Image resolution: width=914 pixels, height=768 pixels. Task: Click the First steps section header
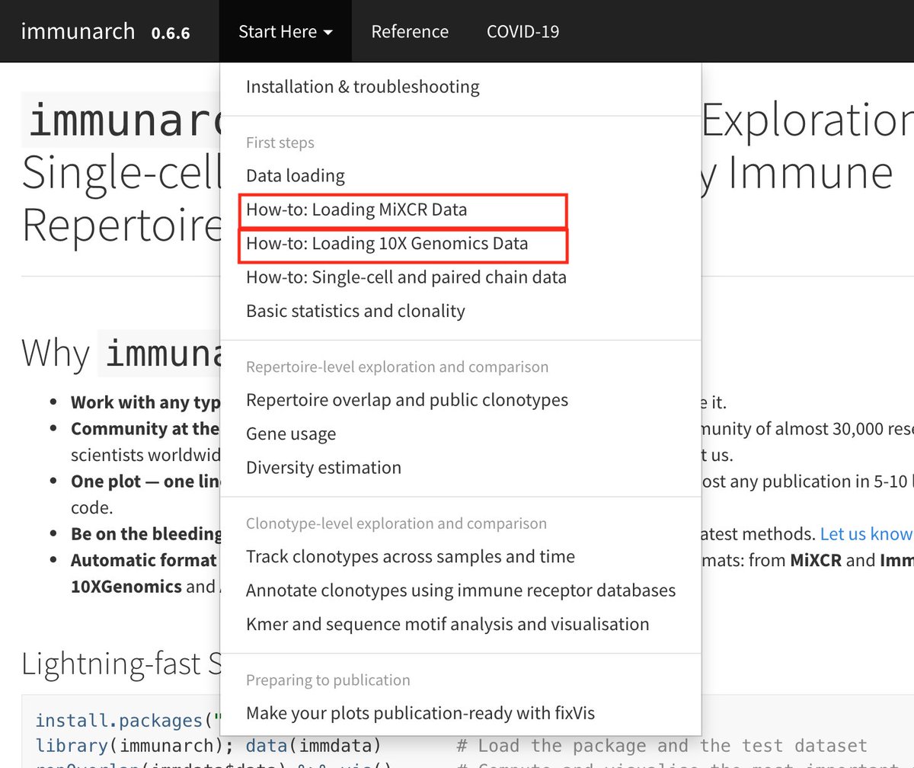coord(280,143)
